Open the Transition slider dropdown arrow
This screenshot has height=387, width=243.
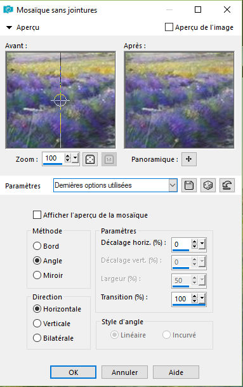click(x=202, y=299)
